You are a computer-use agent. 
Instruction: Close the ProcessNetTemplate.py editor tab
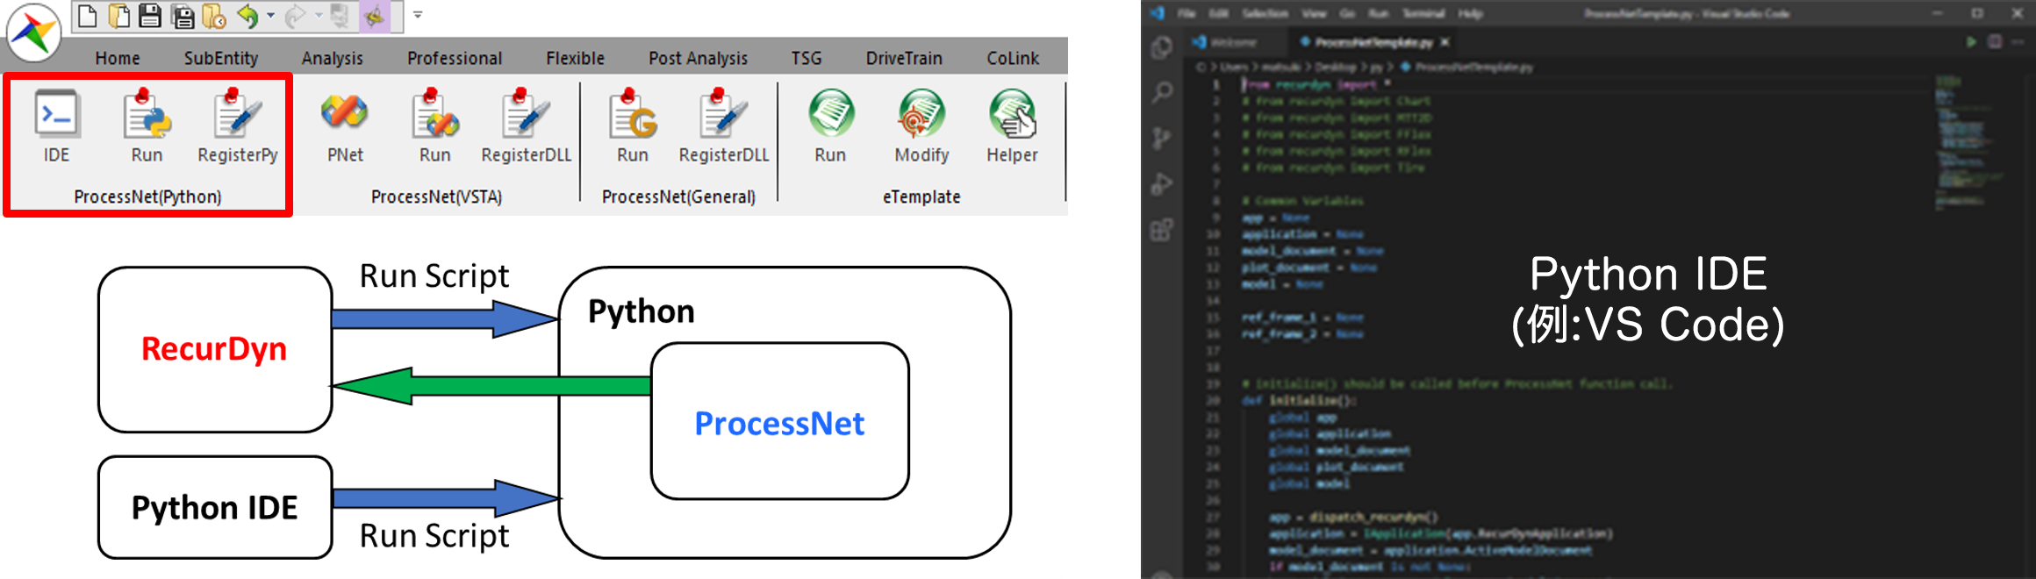(x=1445, y=42)
